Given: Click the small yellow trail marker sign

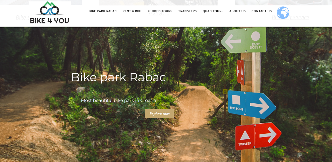Looking at the screenshot, I should [225, 91].
